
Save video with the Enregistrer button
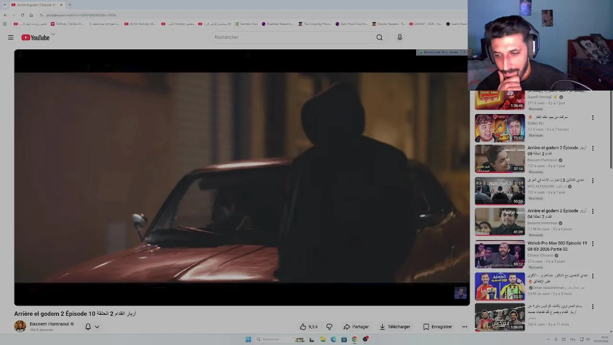(437, 327)
